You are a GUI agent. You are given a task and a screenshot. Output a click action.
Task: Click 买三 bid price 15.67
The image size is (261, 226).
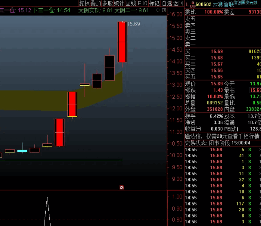click(x=217, y=64)
